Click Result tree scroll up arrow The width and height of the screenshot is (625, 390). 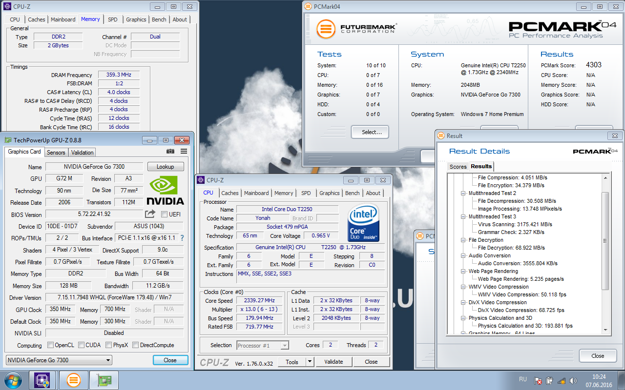(x=605, y=177)
